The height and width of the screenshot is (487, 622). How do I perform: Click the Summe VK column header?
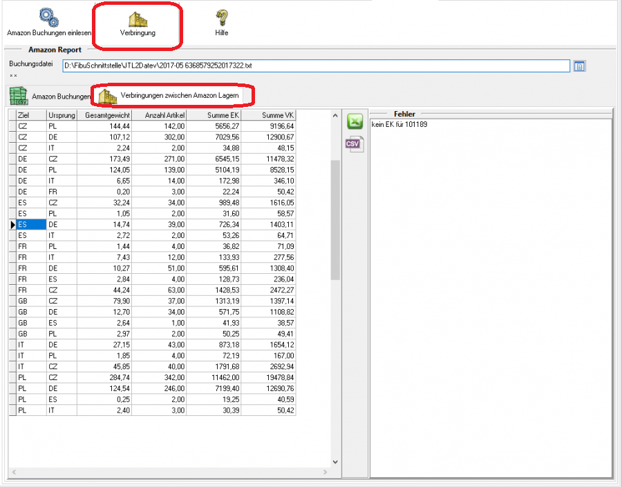click(269, 115)
